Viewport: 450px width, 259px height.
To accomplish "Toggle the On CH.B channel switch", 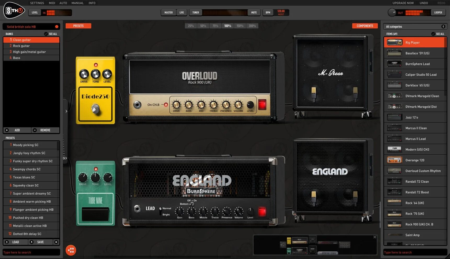I will (x=166, y=105).
